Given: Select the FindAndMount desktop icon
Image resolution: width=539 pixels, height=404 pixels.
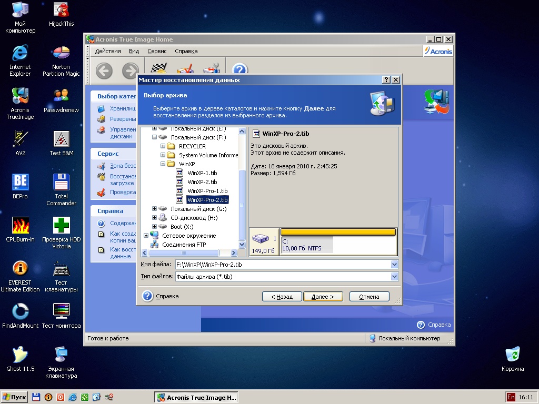Looking at the screenshot, I should pyautogui.click(x=20, y=316).
